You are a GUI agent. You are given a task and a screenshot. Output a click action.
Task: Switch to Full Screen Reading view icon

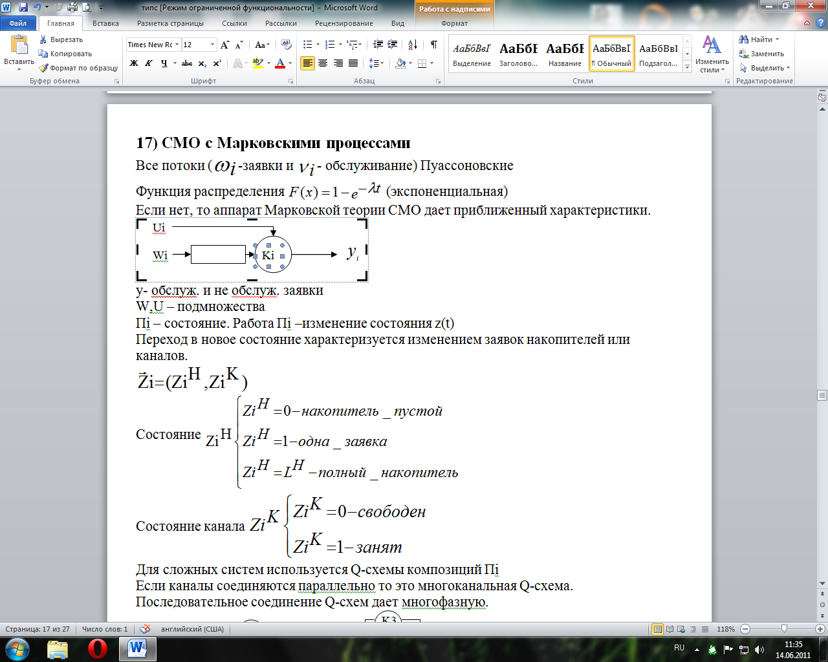[669, 629]
